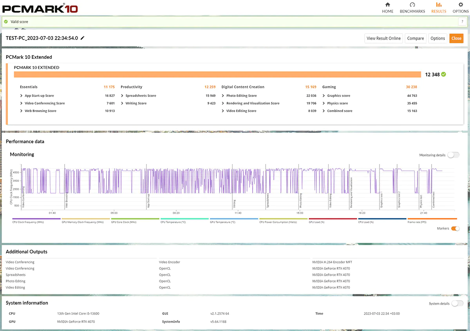Open the Benchmarks gauge icon
The height and width of the screenshot is (331, 470).
[x=412, y=5]
